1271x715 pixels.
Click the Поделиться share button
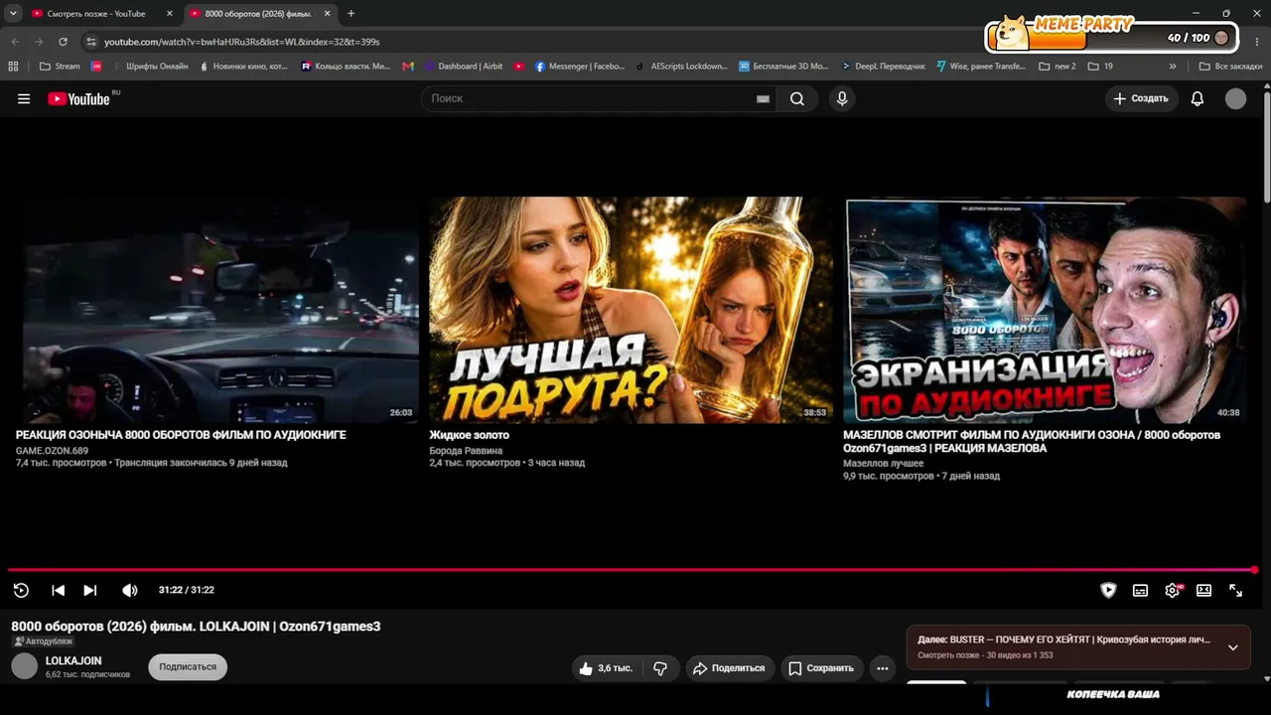click(729, 668)
